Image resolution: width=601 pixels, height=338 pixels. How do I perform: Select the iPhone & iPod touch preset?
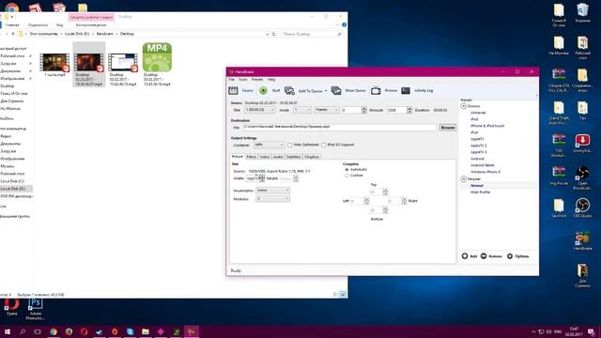coord(487,126)
